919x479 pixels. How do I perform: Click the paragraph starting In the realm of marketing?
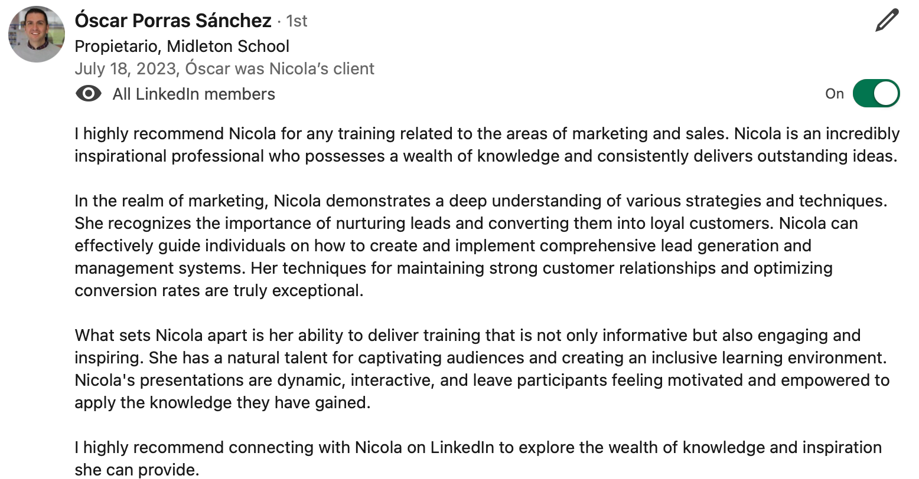pos(481,245)
